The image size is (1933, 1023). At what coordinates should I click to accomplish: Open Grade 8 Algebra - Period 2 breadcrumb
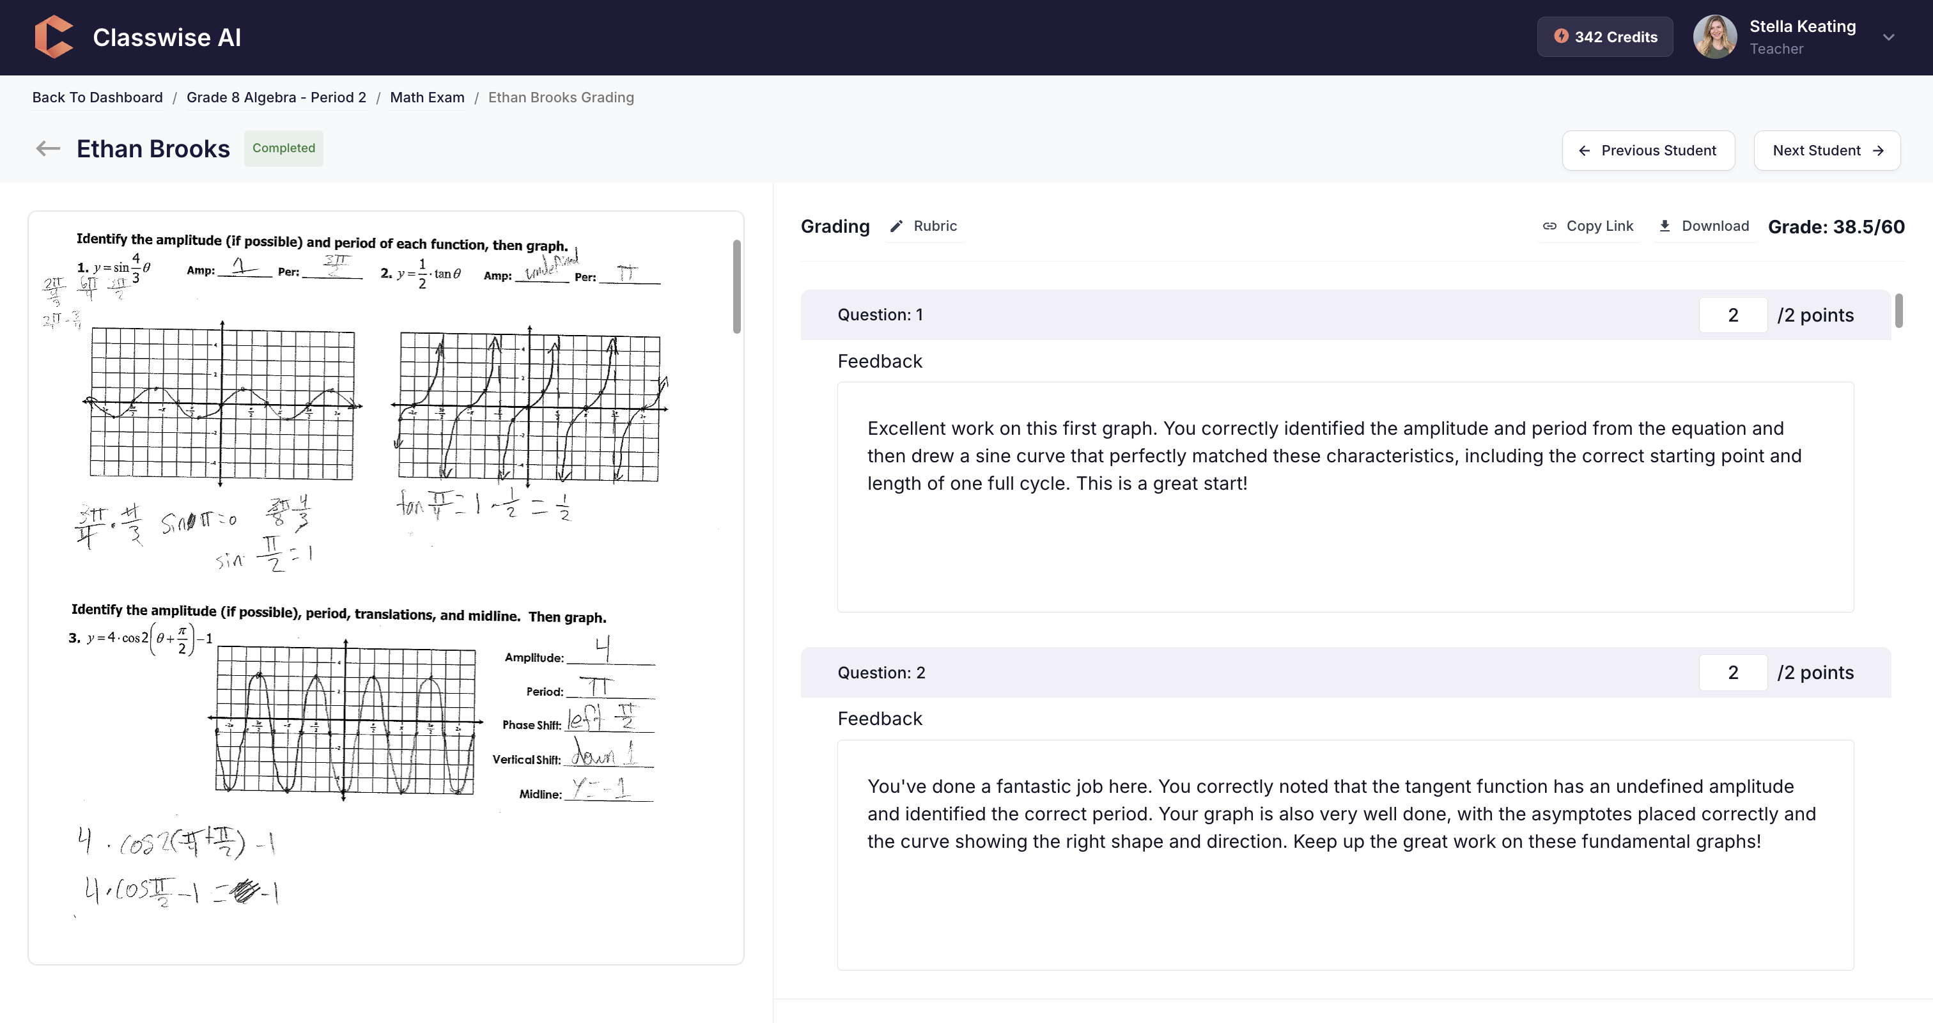coord(276,98)
